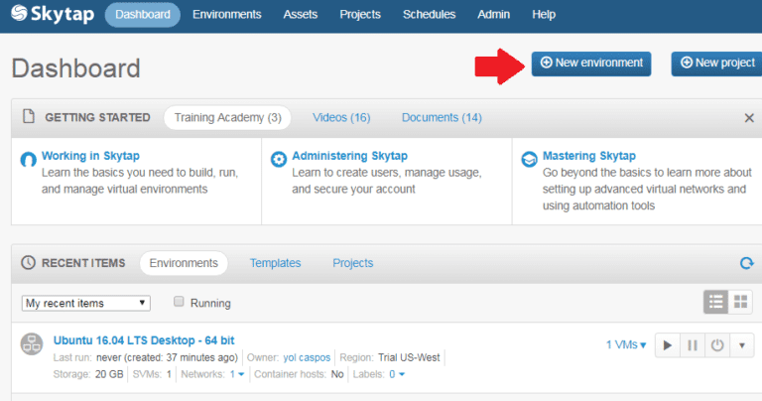Run the Ubuntu environment with play button
The width and height of the screenshot is (762, 401).
(x=668, y=345)
